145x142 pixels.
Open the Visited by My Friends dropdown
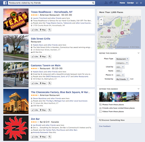point(122,79)
